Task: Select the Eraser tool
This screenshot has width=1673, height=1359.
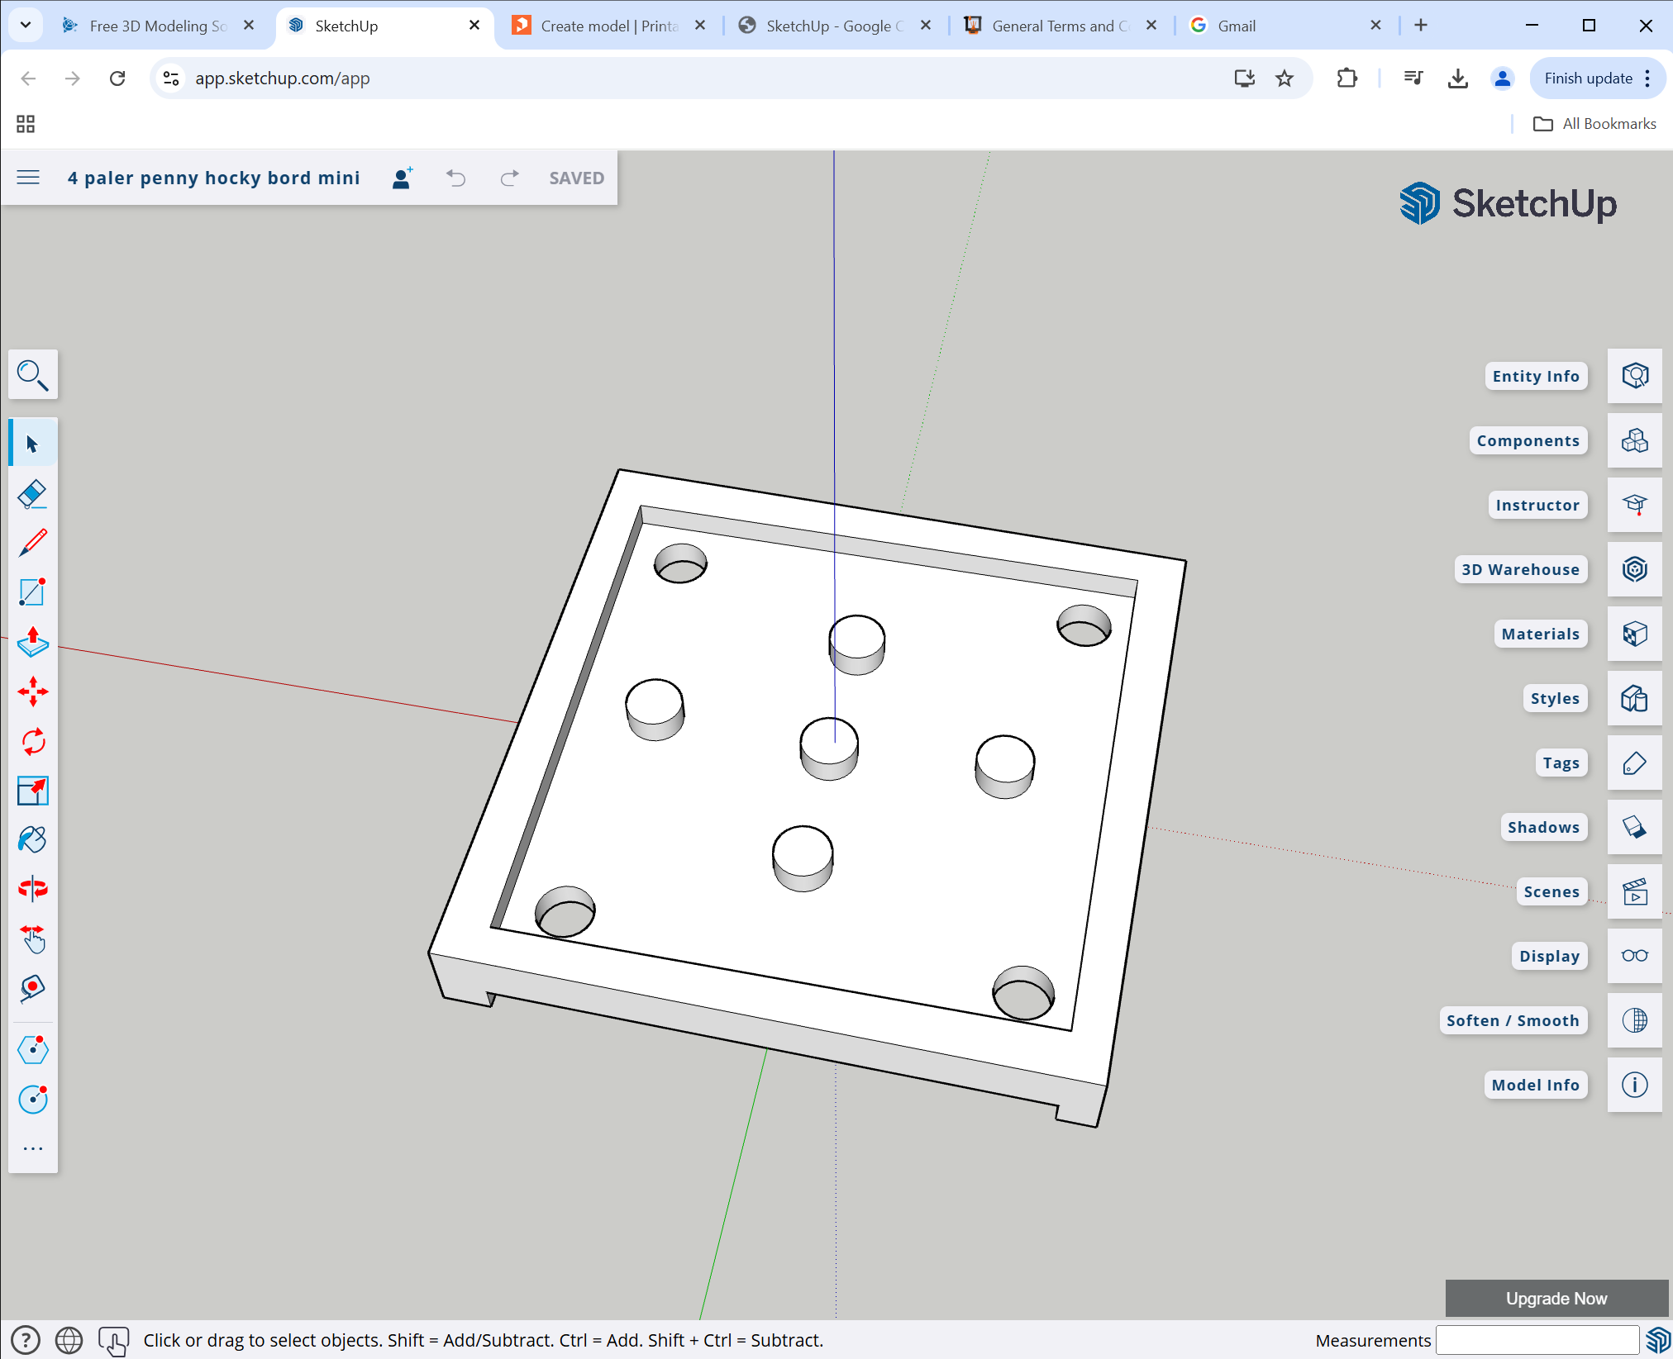Action: click(33, 494)
